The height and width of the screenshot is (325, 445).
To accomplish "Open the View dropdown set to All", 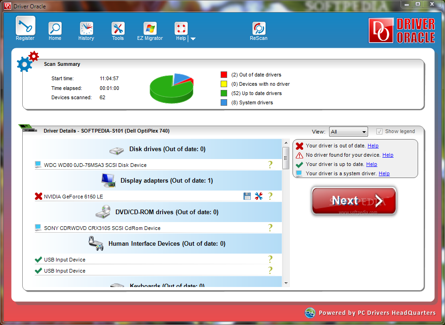I will tap(349, 132).
